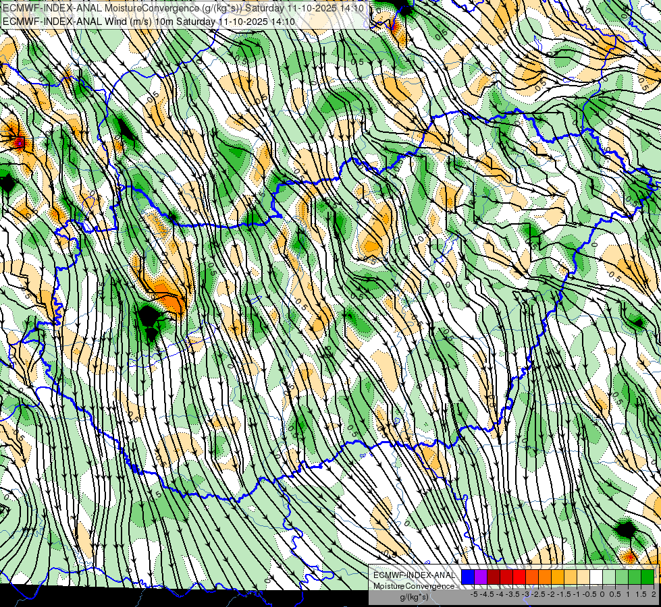This screenshot has width=661, height=607.
Task: Click the palest green swatch between 0 and 0.5
Action: click(x=609, y=577)
